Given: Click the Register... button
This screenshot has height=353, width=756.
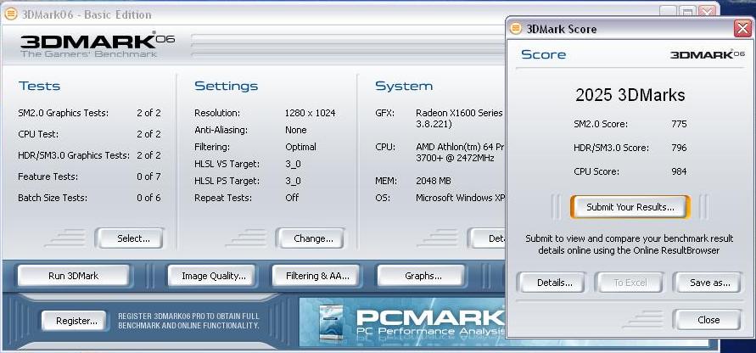Looking at the screenshot, I should 74,321.
